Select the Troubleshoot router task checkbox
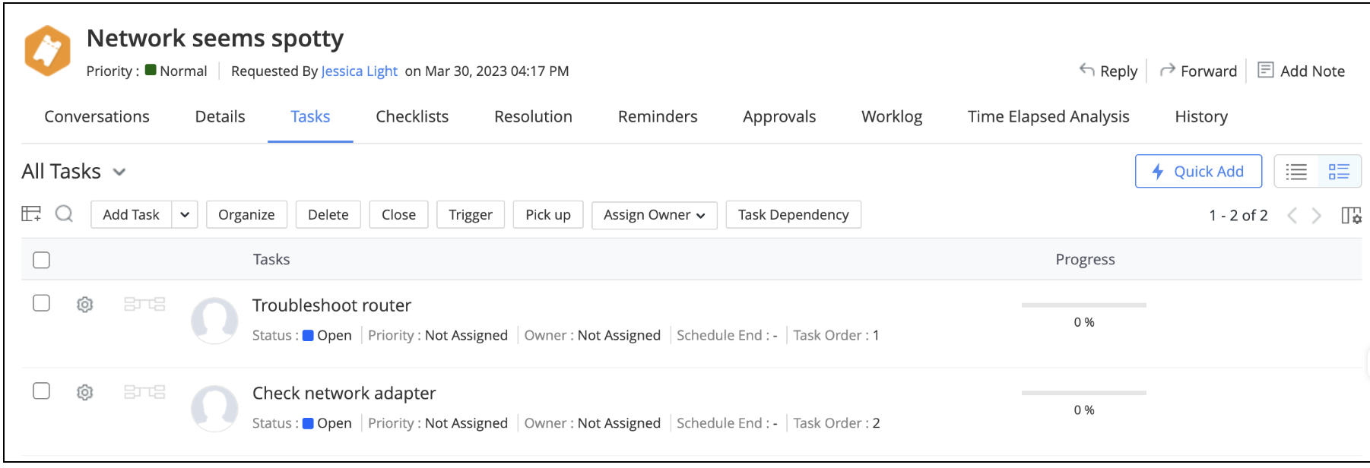 (42, 303)
